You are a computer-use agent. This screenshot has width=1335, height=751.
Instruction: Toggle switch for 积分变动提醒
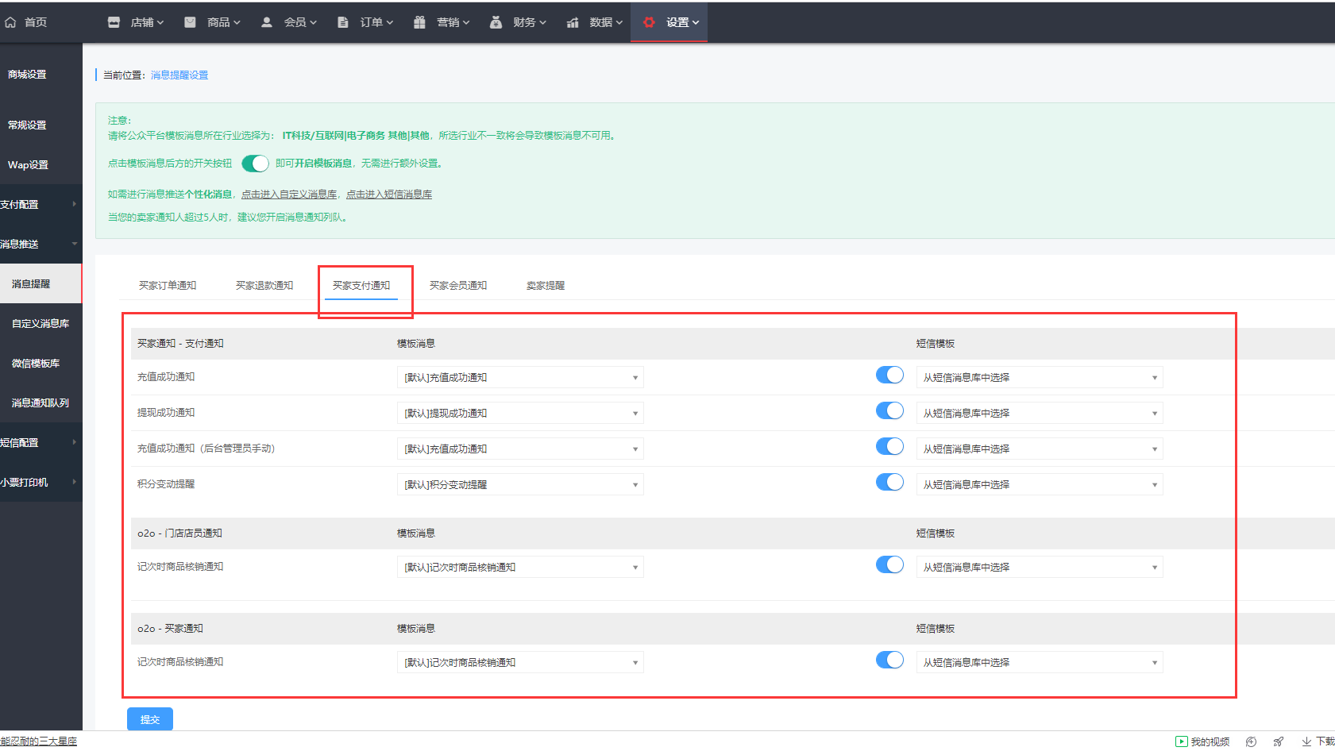[x=889, y=482]
